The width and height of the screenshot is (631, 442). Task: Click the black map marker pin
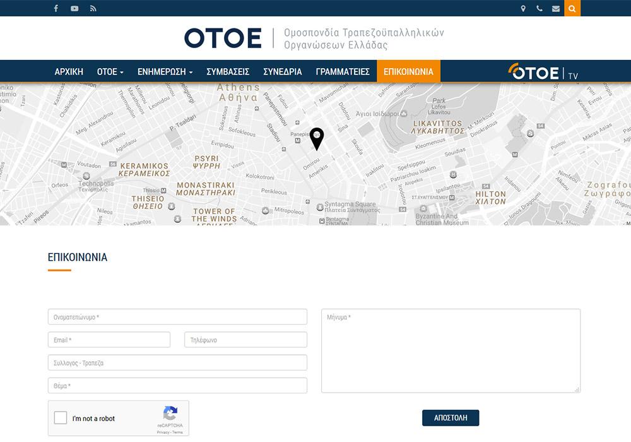point(317,139)
